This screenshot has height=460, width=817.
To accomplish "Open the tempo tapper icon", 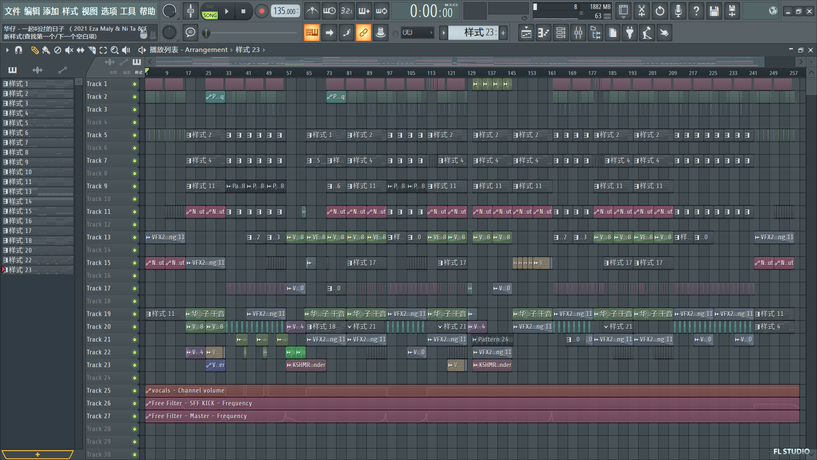I will (x=647, y=33).
